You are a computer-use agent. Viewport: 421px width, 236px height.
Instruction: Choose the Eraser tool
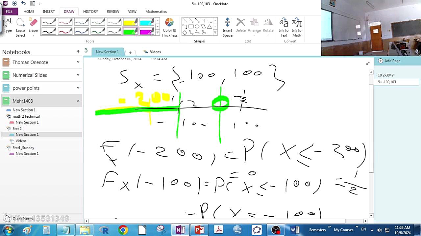pos(33,27)
